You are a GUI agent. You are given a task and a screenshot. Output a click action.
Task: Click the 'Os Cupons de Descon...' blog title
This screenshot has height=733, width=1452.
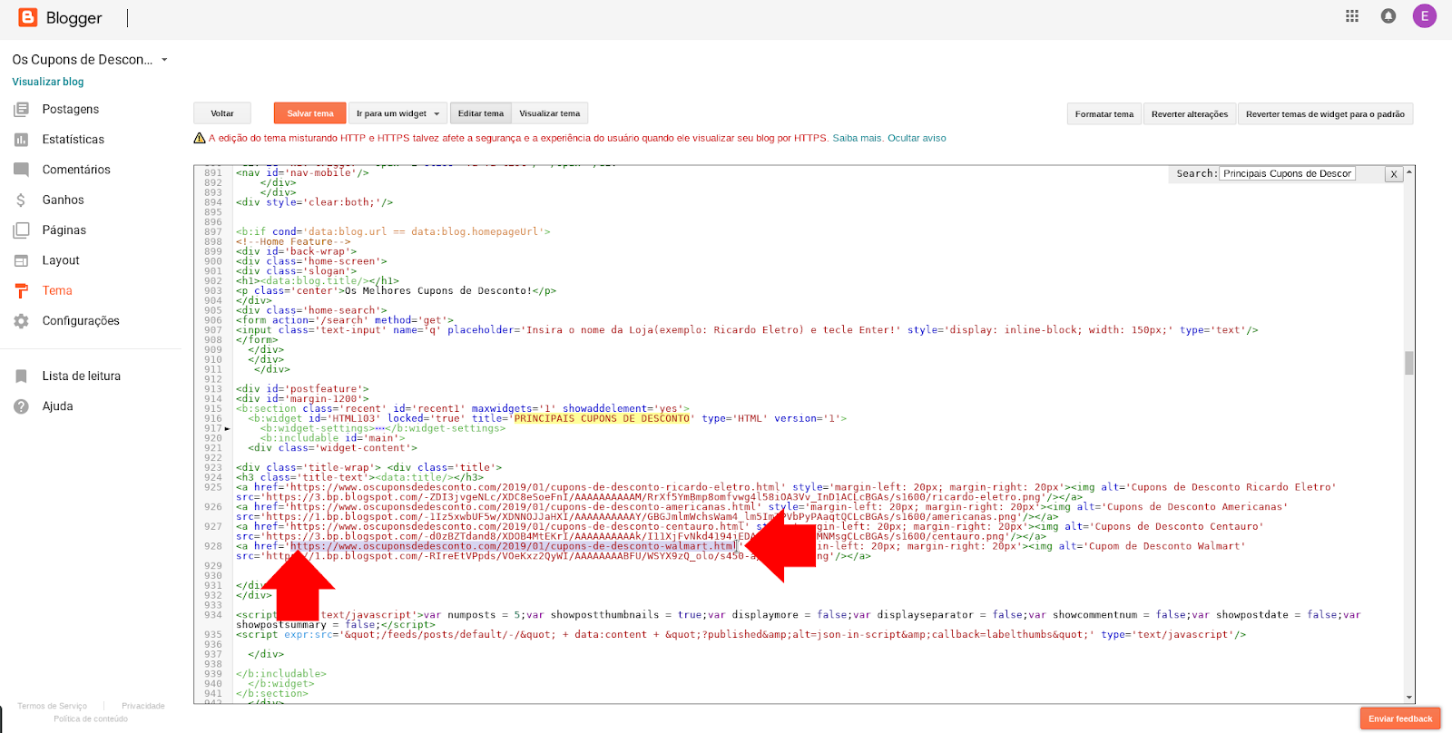(x=83, y=60)
